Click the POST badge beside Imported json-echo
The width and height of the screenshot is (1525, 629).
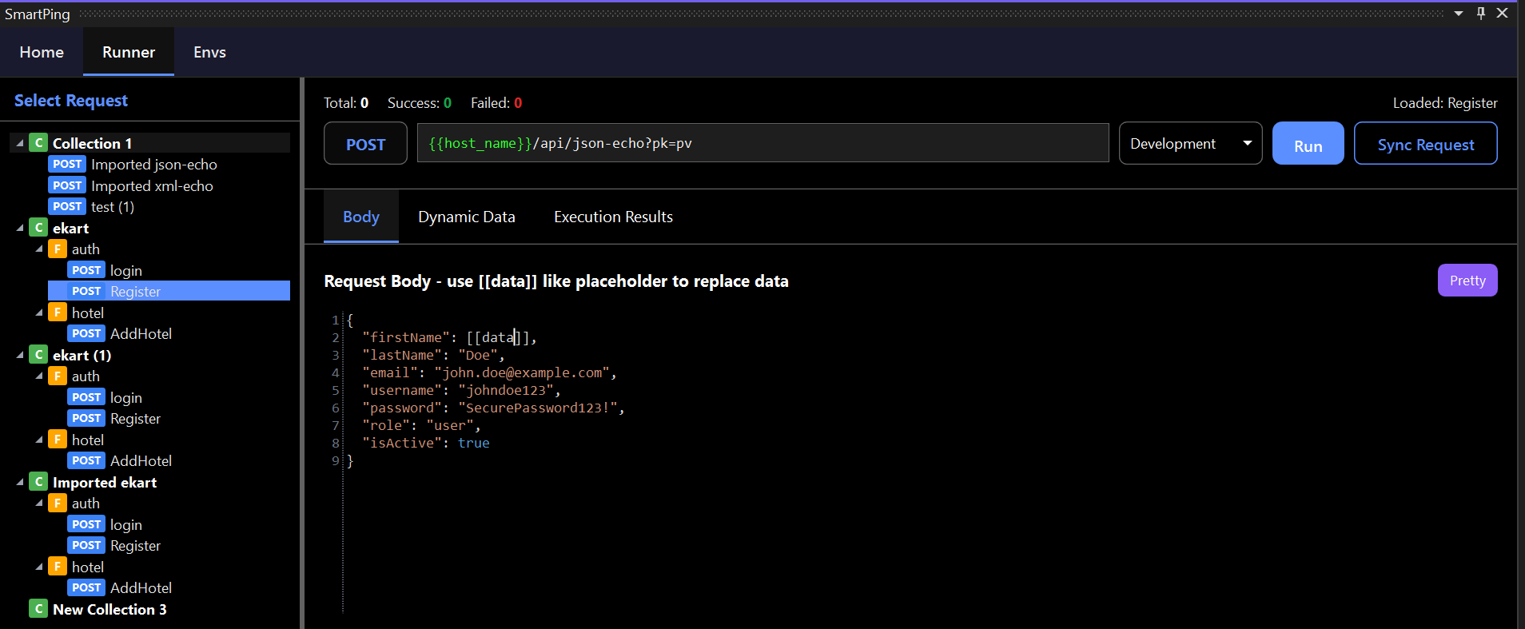point(67,164)
